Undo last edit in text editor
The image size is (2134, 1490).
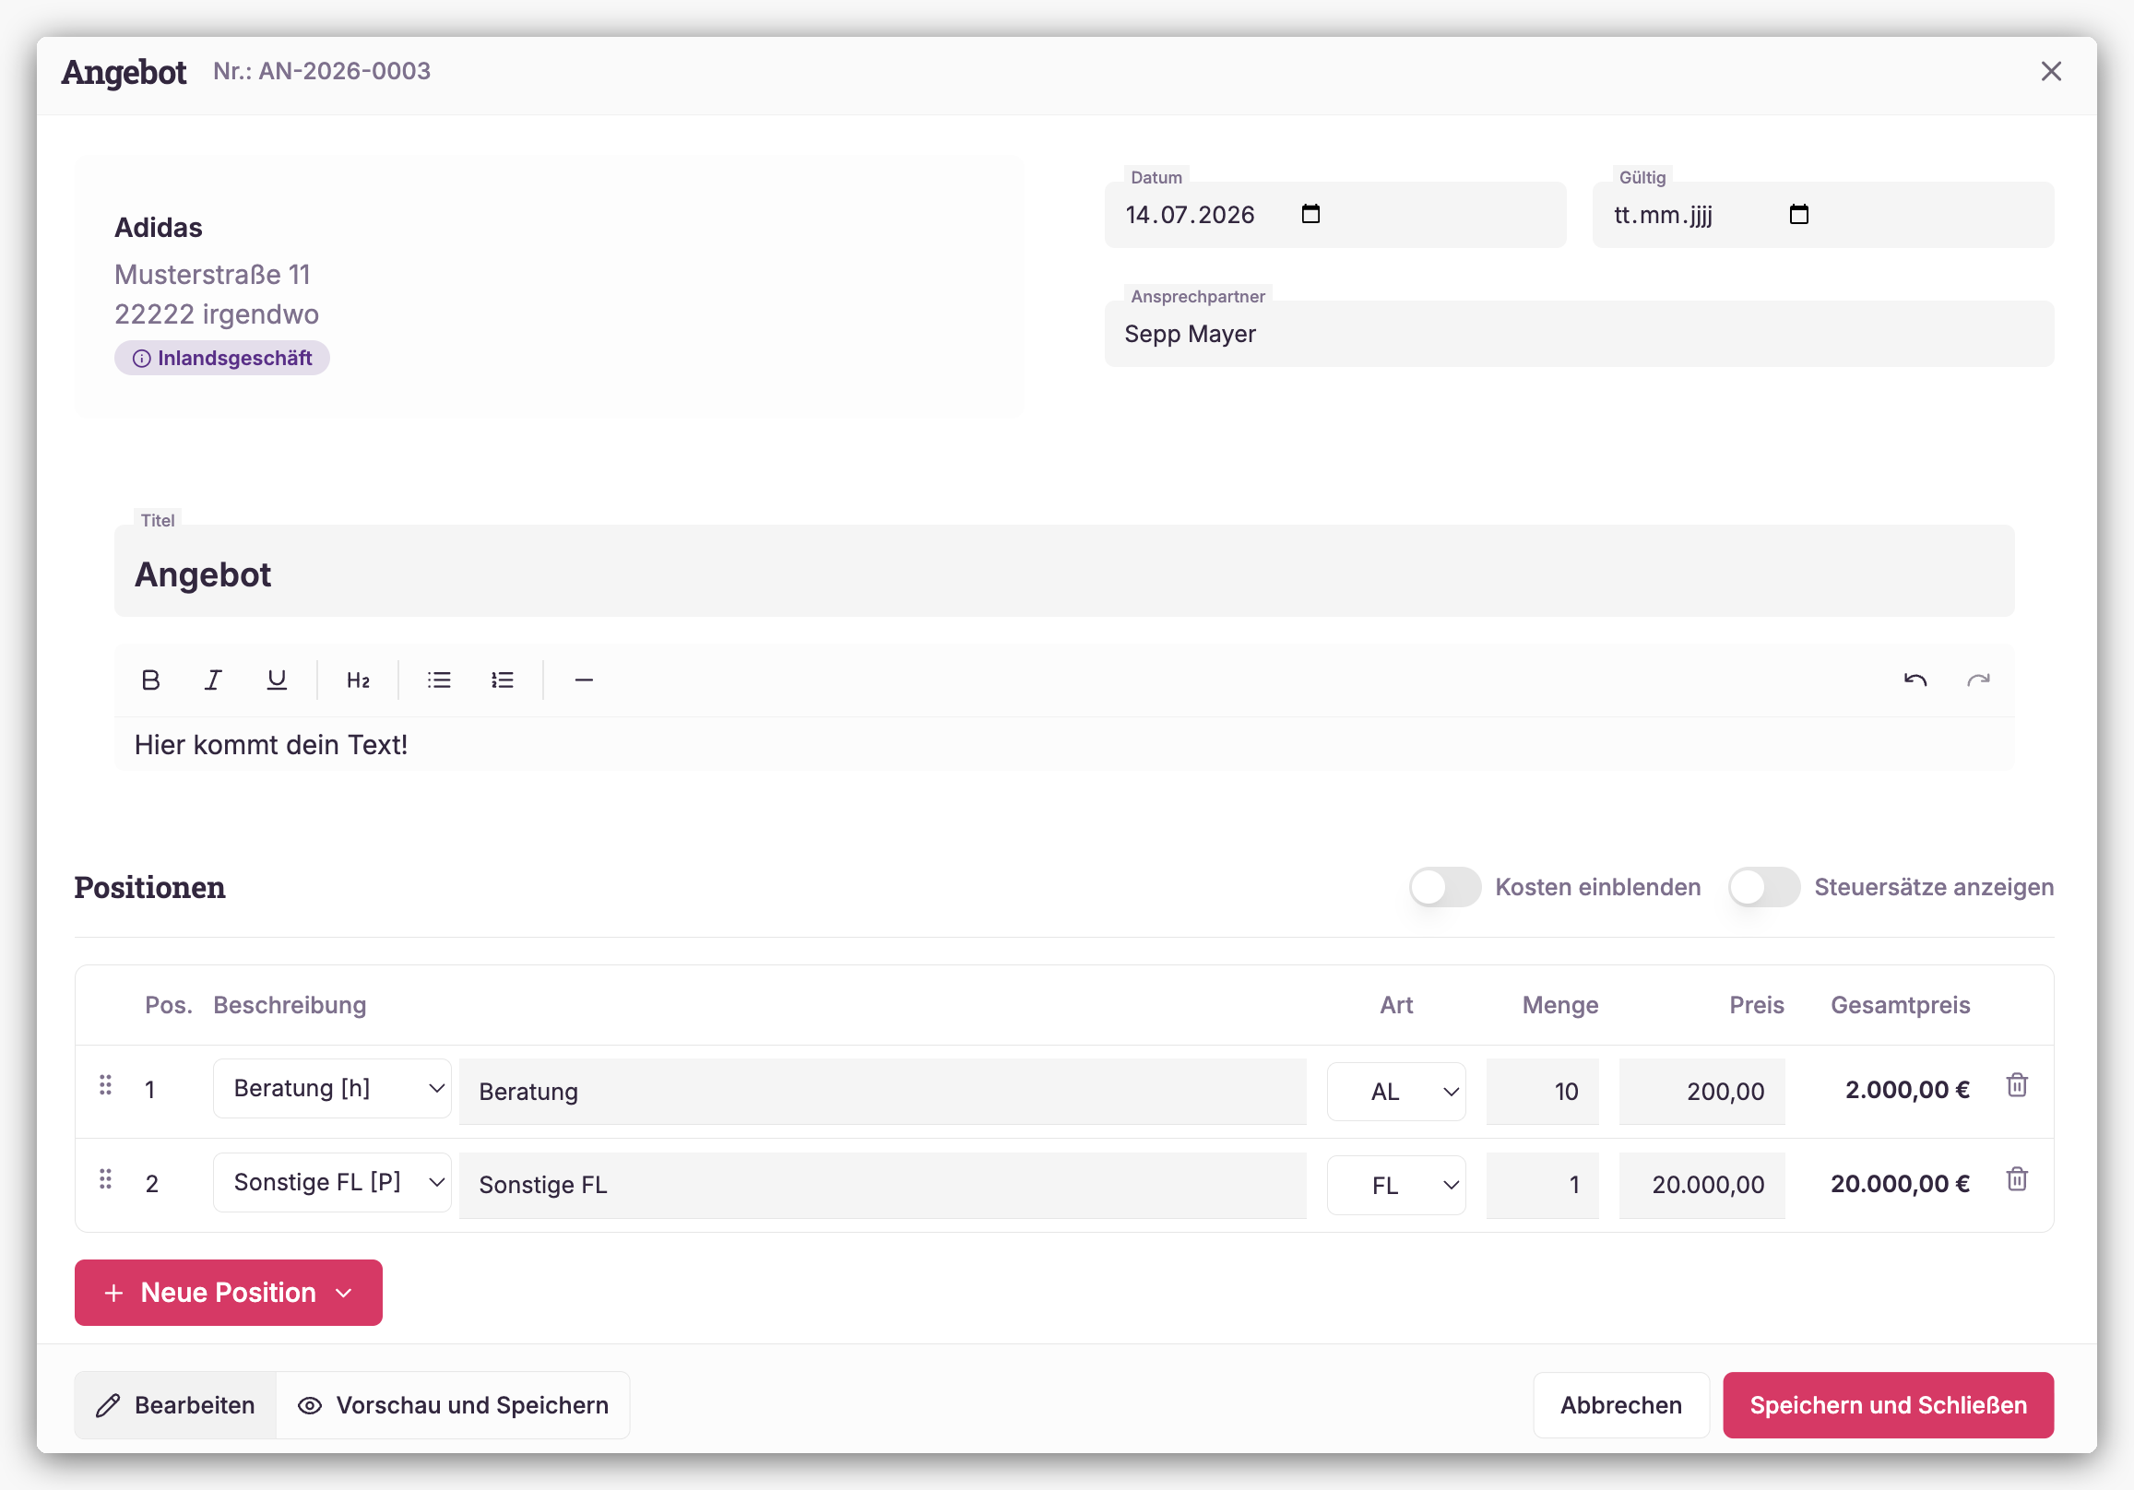[1915, 680]
